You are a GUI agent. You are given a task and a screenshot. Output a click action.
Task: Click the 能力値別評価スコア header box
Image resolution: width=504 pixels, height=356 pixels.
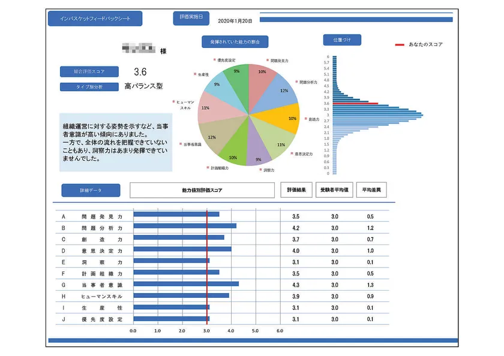coord(202,190)
